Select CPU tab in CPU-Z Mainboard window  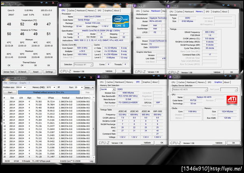[x=138, y=11]
